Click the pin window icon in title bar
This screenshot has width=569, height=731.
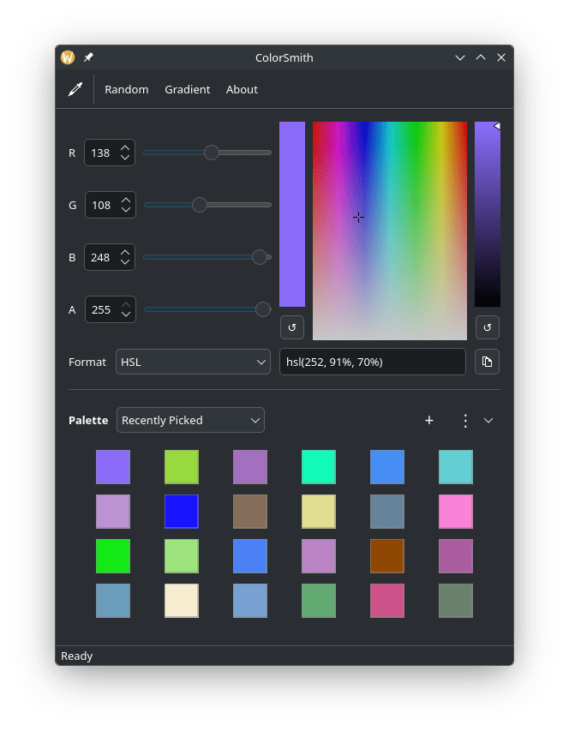(x=88, y=57)
